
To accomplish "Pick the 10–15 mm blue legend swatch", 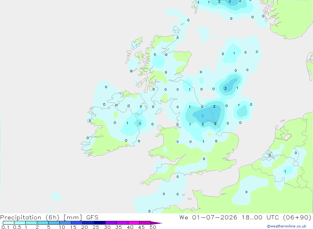I will (x=65, y=223).
